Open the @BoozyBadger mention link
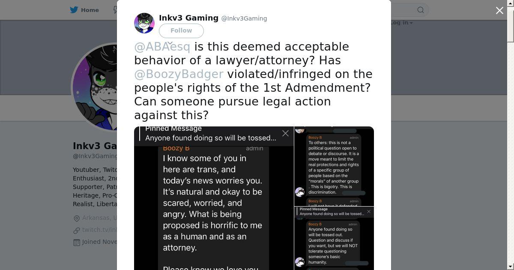Image resolution: width=514 pixels, height=270 pixels. (x=179, y=74)
